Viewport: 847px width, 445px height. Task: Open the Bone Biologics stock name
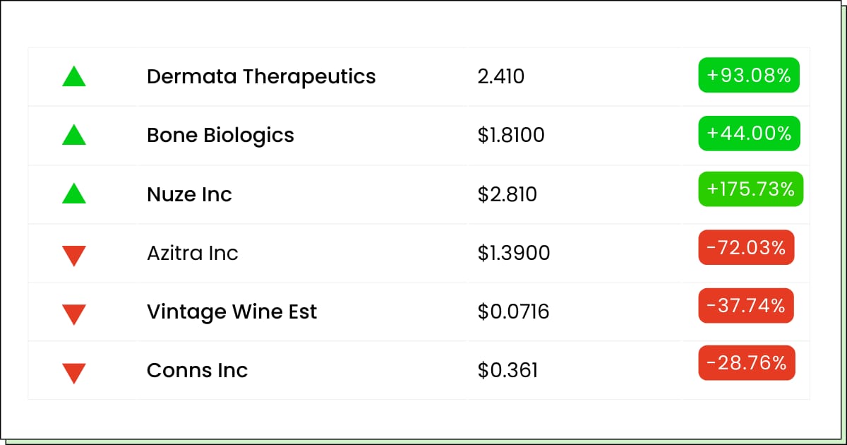[x=220, y=136]
